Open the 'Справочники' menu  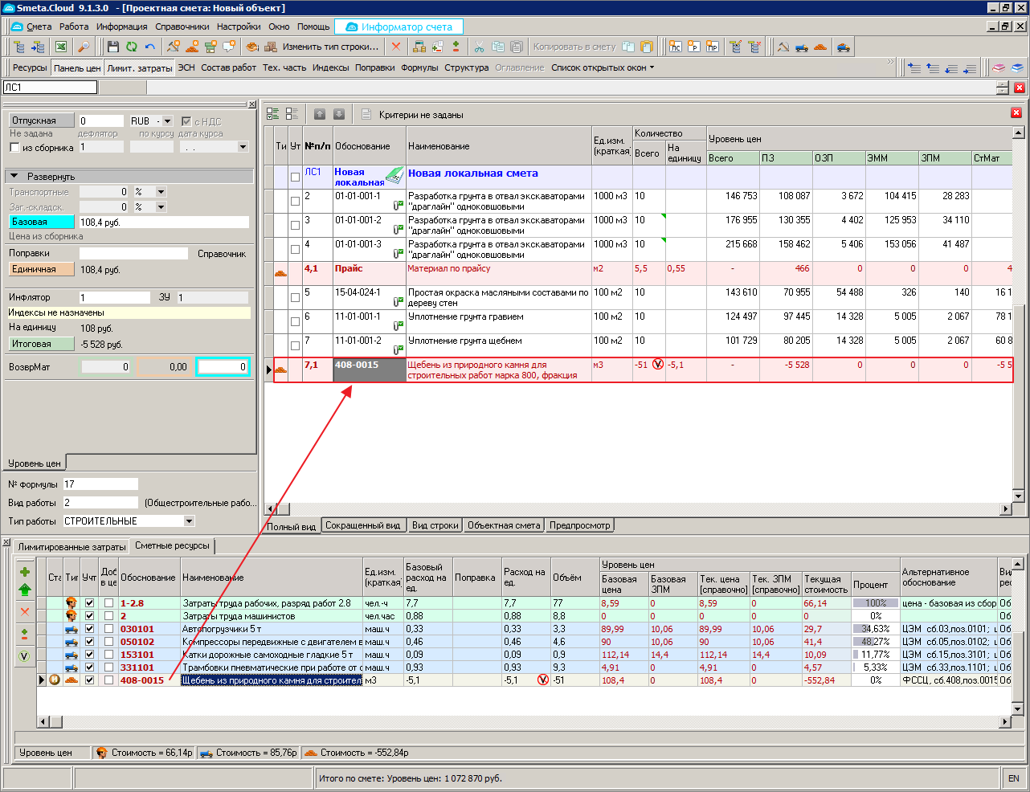coord(182,27)
